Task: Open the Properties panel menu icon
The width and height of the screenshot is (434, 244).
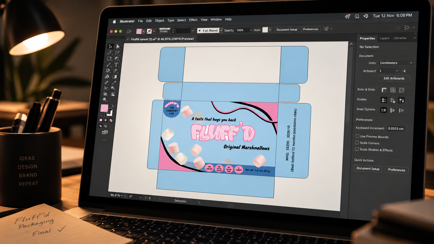Action: pos(415,38)
